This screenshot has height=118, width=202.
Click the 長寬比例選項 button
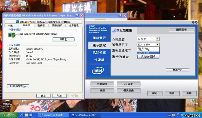(x=148, y=57)
